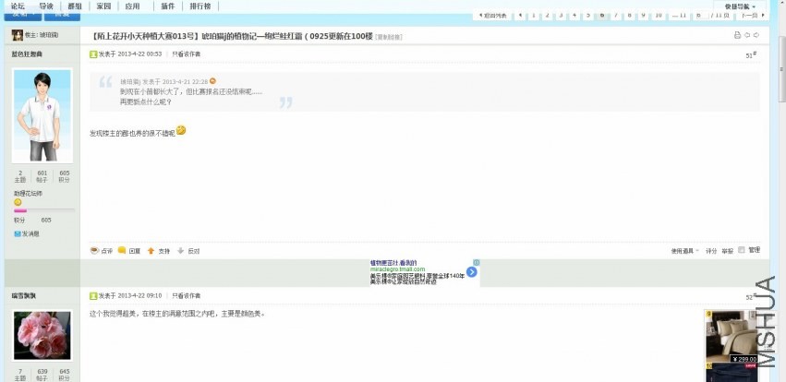Click the bedding product ad thumbnail priced ¥299
This screenshot has height=382, width=786.
732,337
